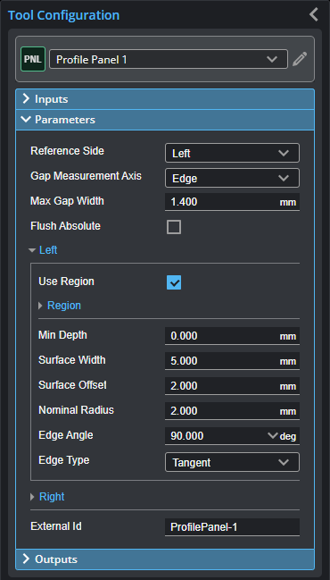The height and width of the screenshot is (580, 330).
Task: Expand the Right settings group
Action: pos(47,497)
